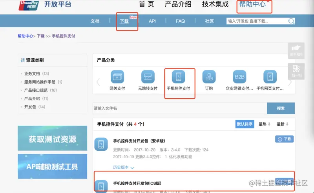314x193 pixels.
Task: Choose the 订购 product icon
Action: 209,77
